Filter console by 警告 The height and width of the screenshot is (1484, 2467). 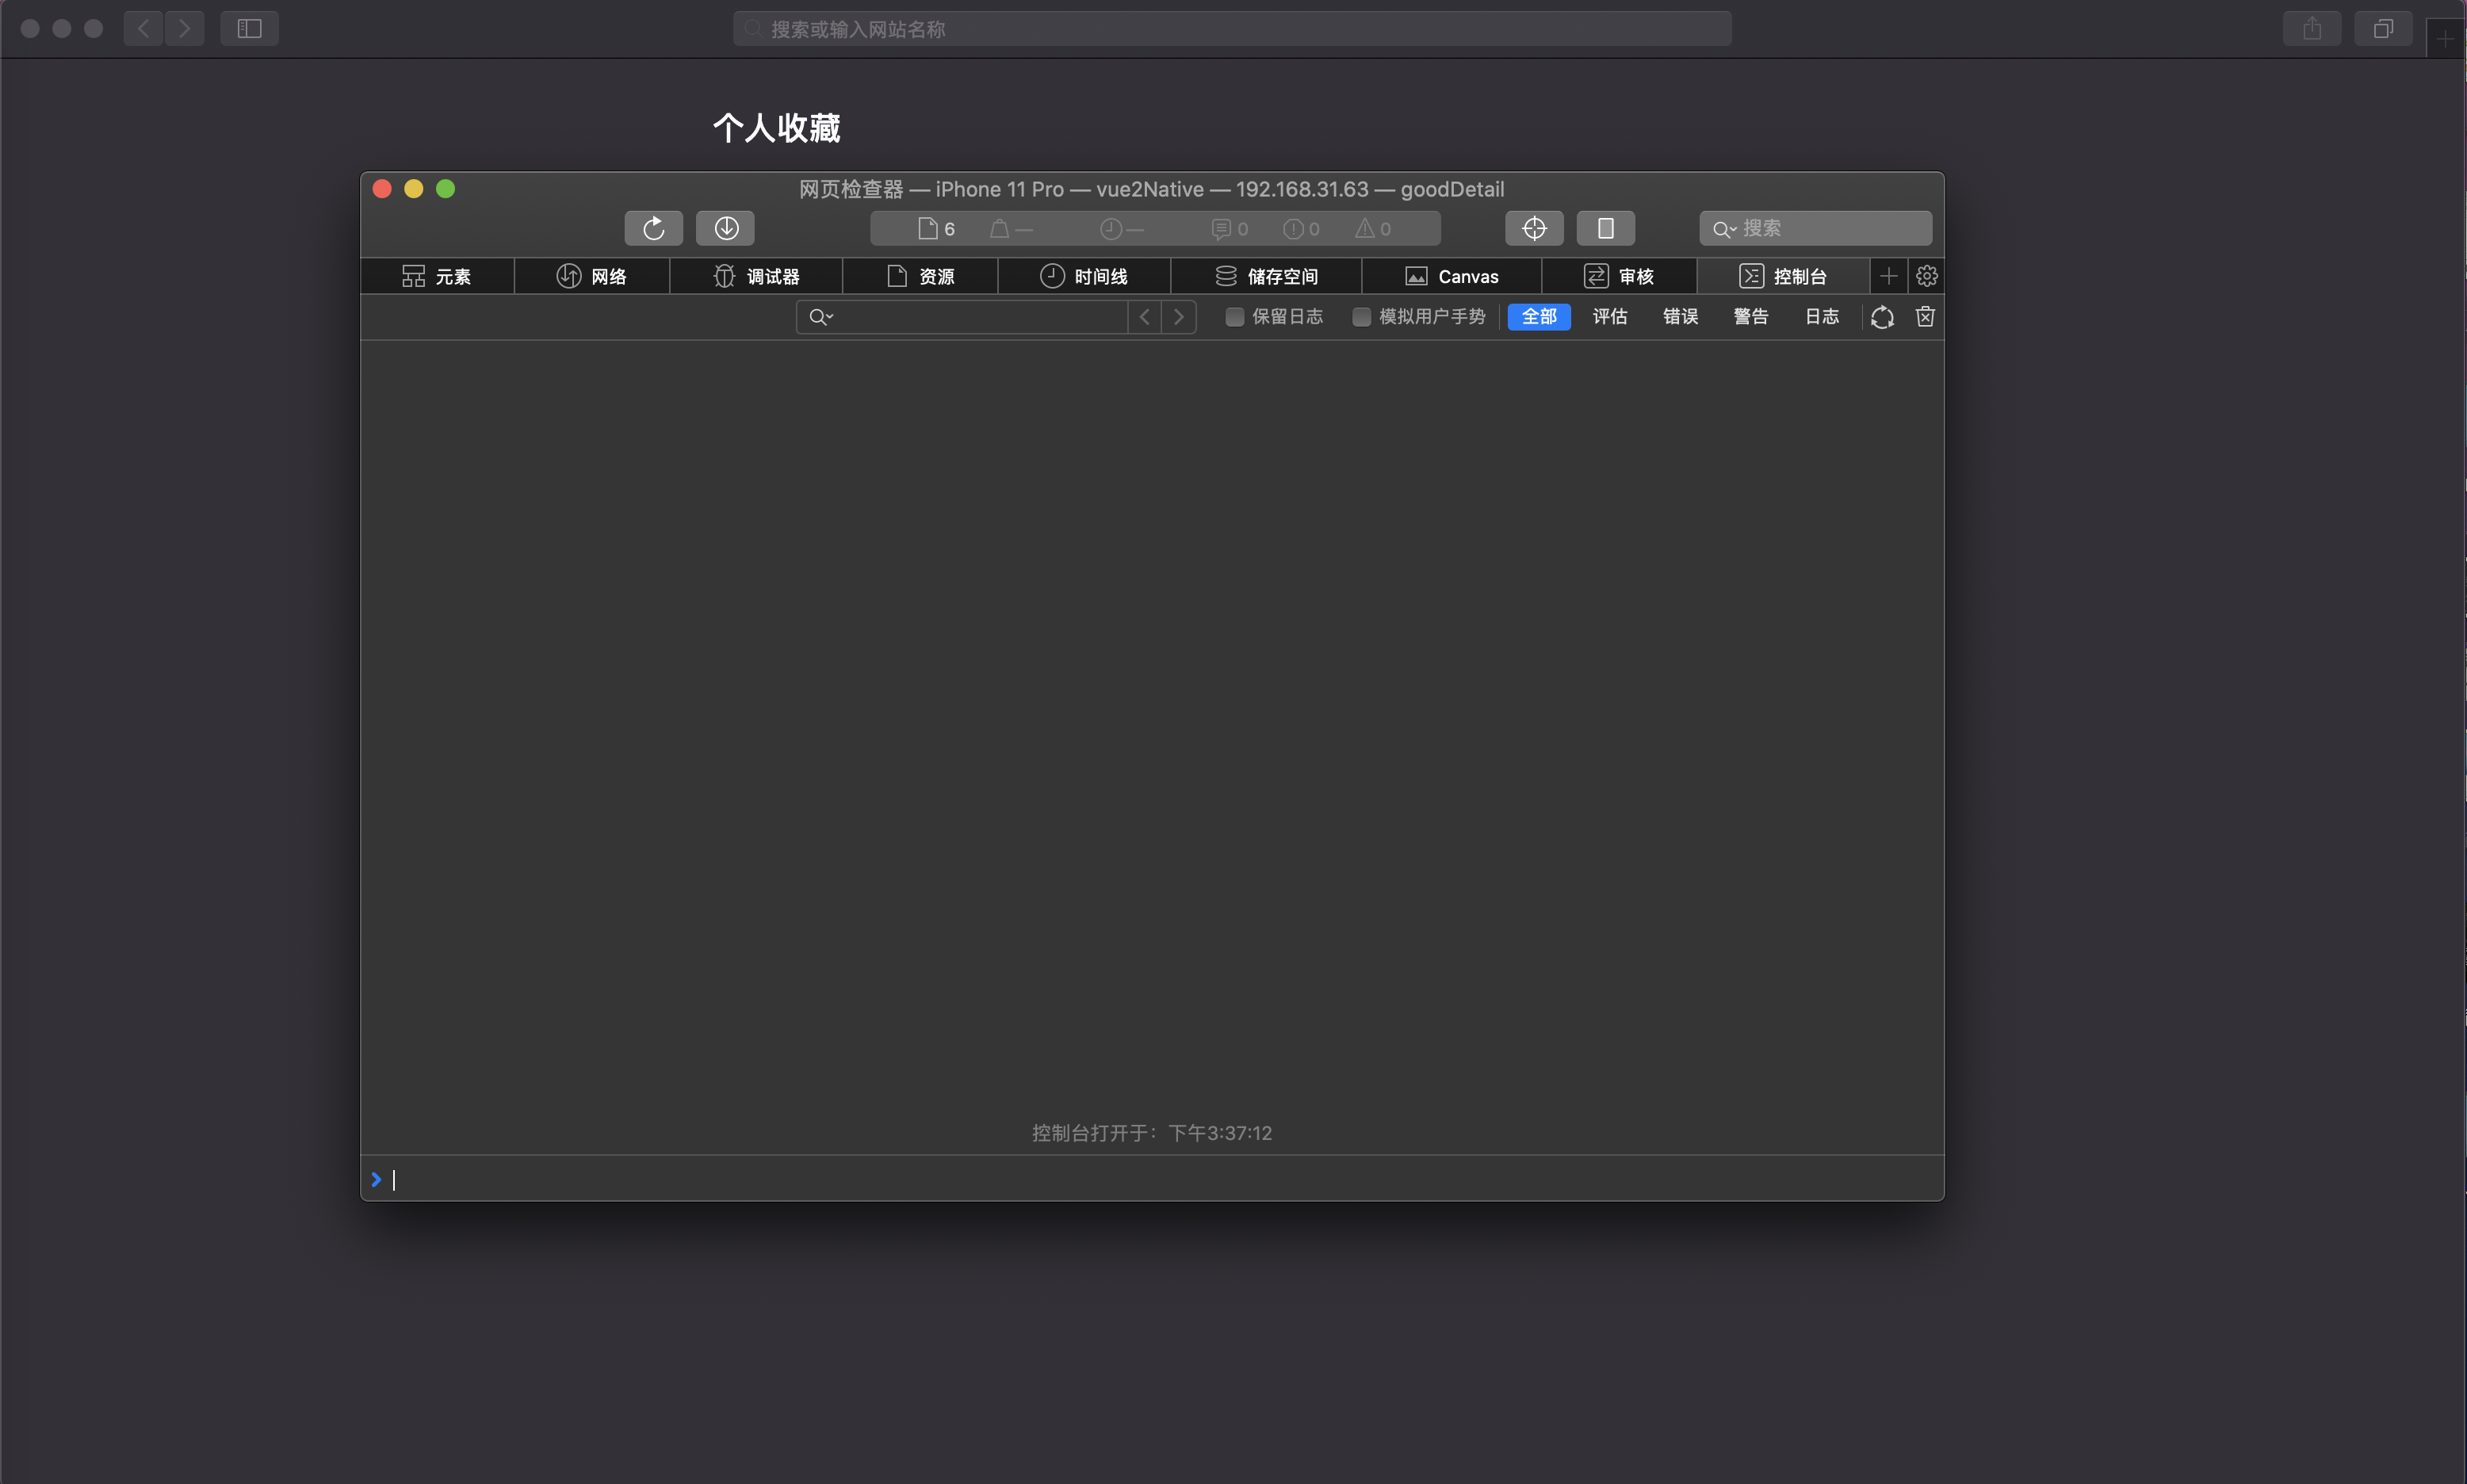[x=1751, y=317]
